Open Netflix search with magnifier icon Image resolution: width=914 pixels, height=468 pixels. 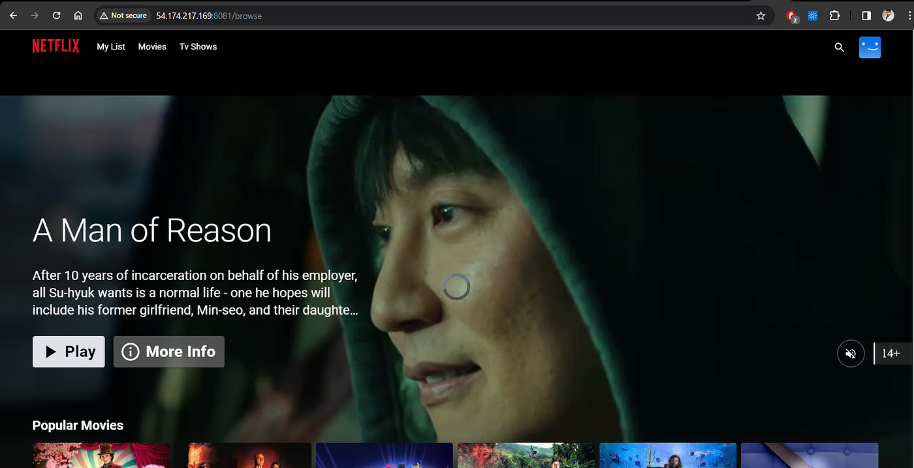[x=840, y=47]
